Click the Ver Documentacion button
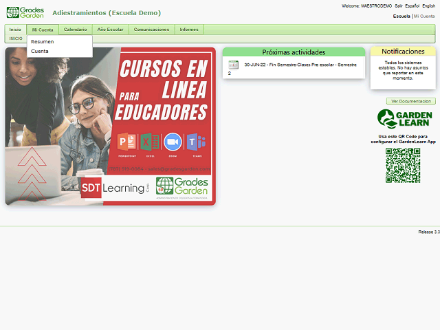 pyautogui.click(x=411, y=101)
